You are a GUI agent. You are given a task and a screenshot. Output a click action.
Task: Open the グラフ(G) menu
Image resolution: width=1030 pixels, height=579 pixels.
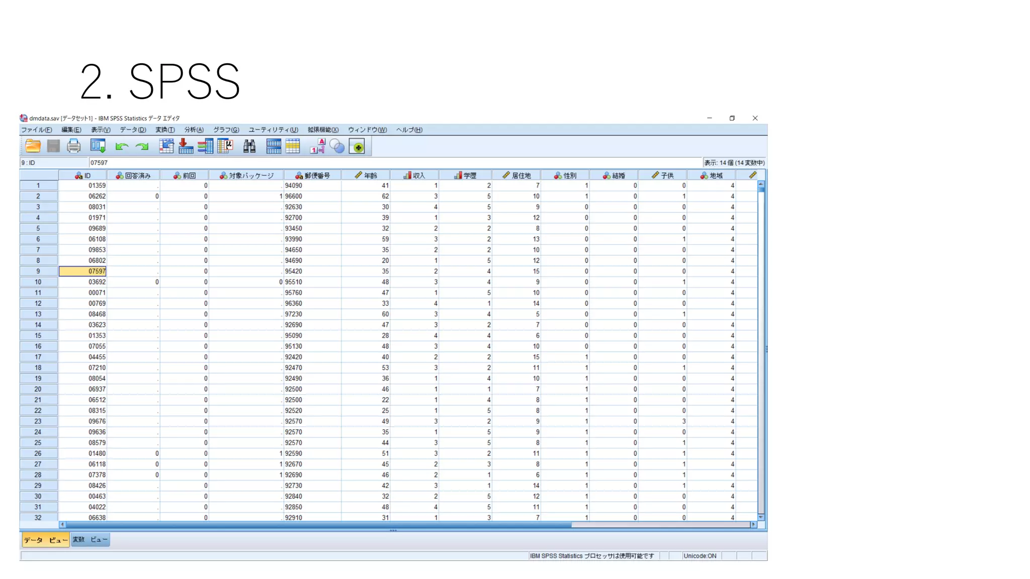pos(226,130)
